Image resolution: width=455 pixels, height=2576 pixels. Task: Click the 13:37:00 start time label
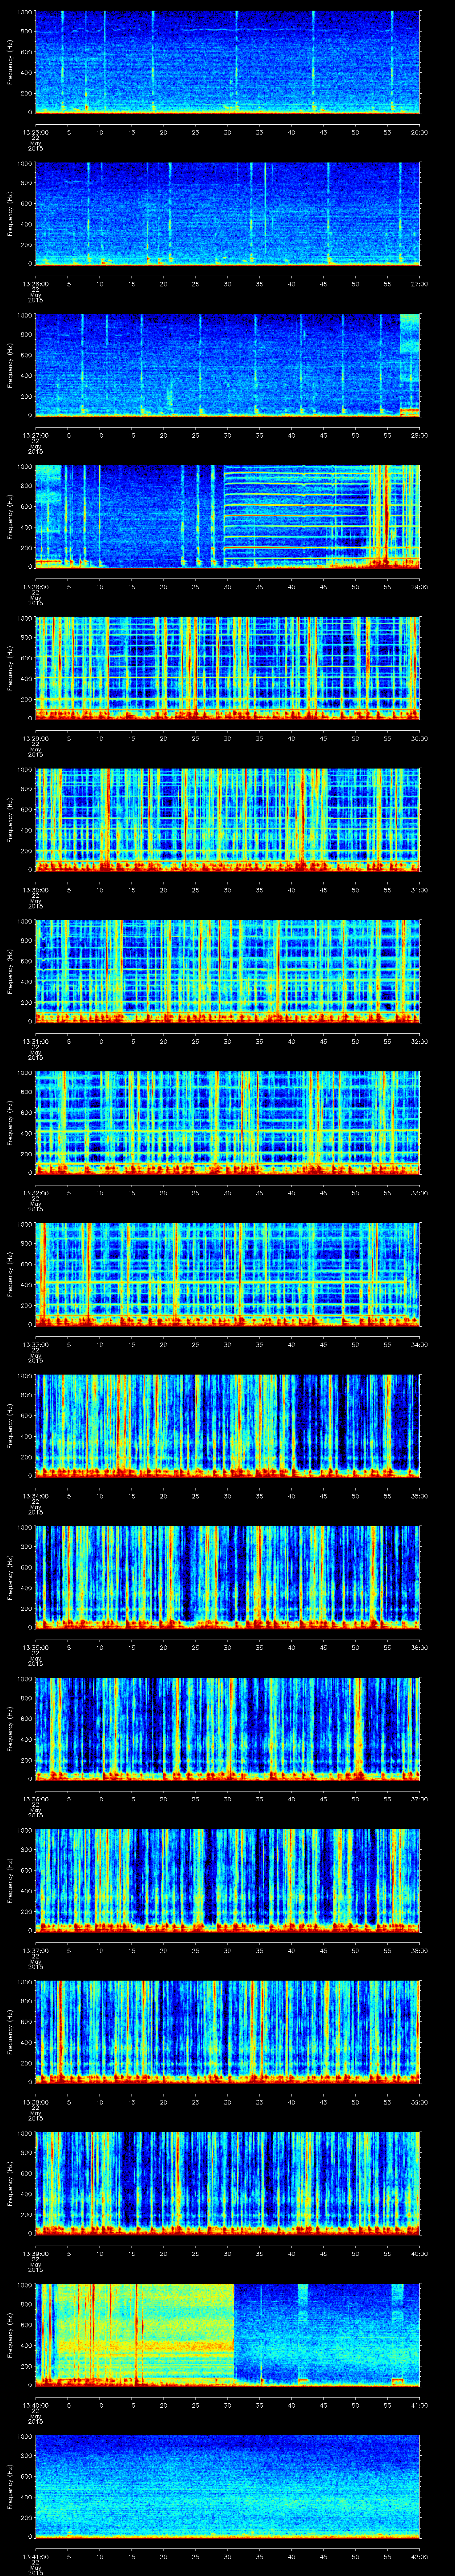pos(36,1950)
